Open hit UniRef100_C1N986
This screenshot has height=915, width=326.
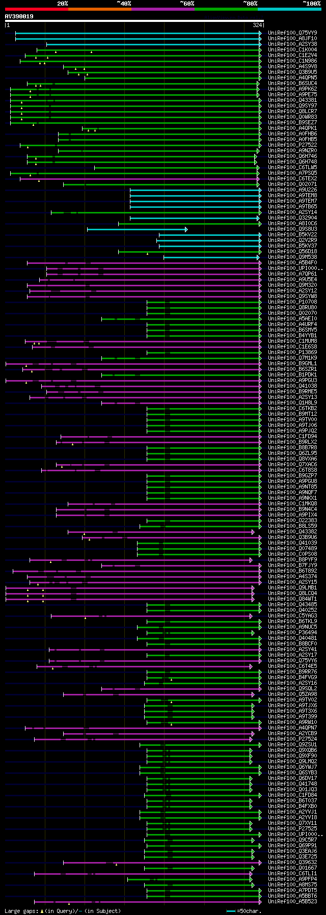(292, 61)
